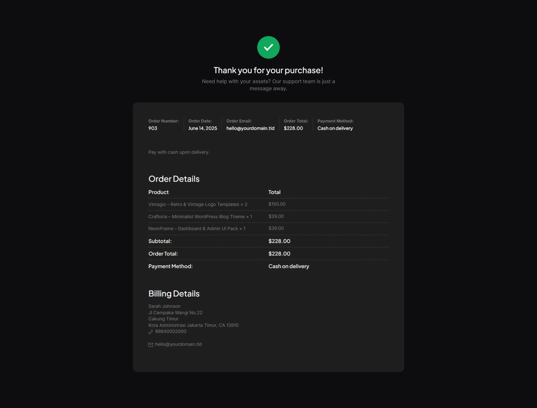
Task: Click the 'Order Total:' label in summary bar
Action: (x=296, y=121)
